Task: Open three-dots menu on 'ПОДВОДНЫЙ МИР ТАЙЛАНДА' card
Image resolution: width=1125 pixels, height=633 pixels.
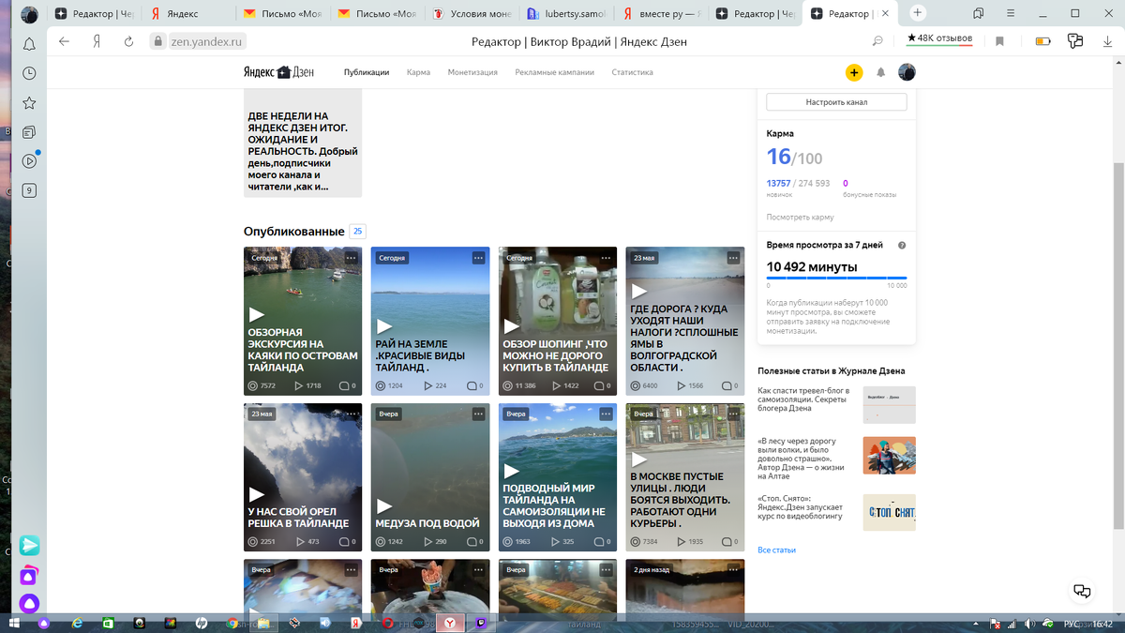Action: point(606,414)
